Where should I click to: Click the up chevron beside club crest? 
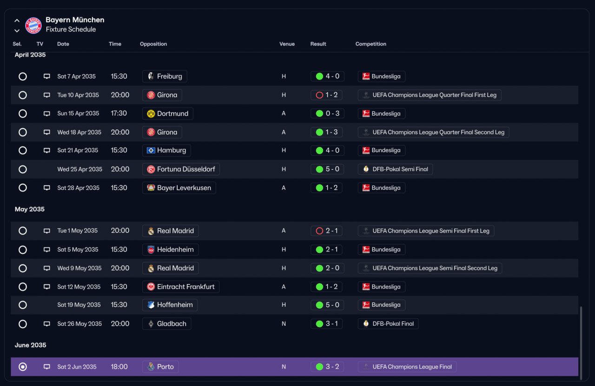coord(17,20)
